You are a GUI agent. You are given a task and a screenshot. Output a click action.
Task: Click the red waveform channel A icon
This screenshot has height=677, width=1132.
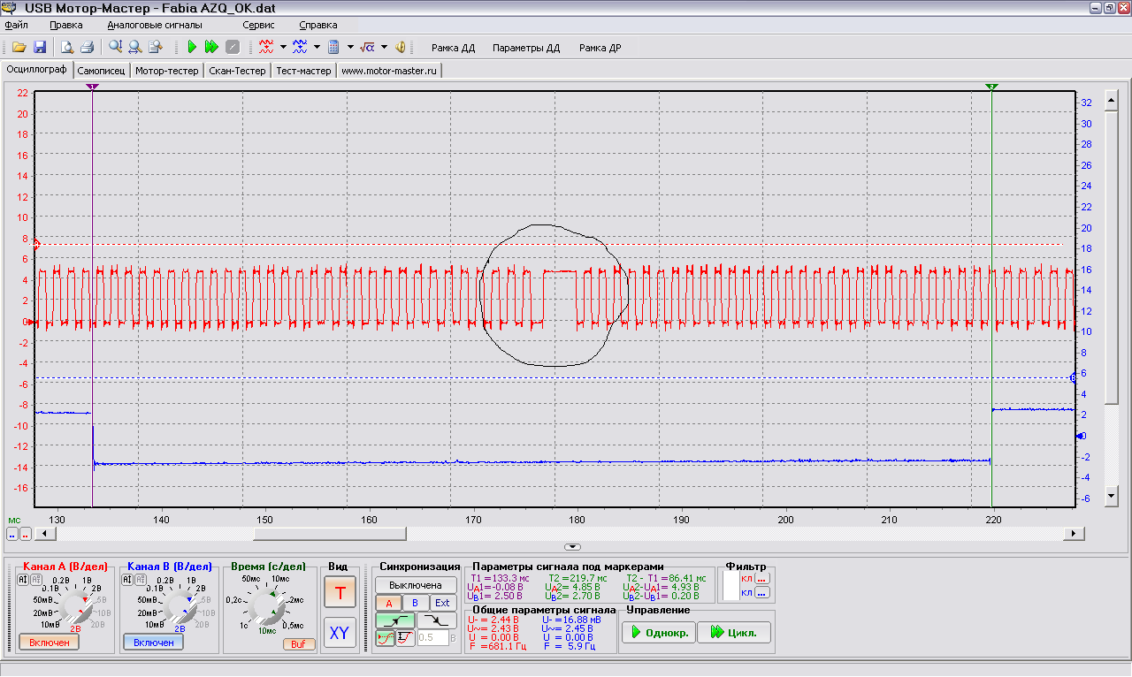point(266,48)
